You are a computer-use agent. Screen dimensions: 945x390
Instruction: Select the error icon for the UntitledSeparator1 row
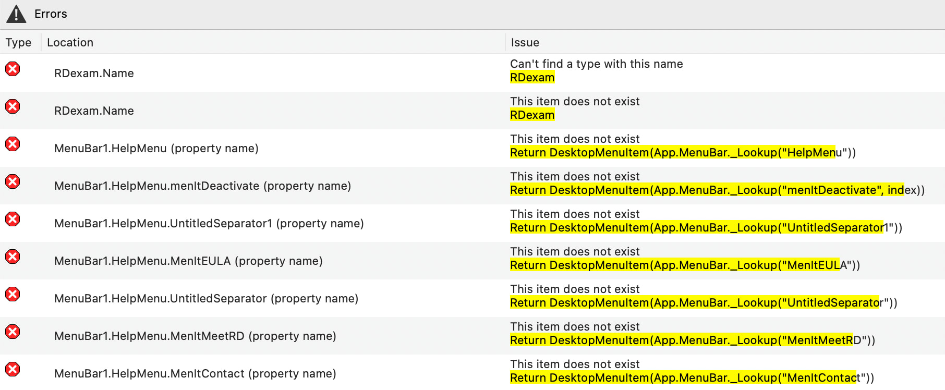(13, 219)
